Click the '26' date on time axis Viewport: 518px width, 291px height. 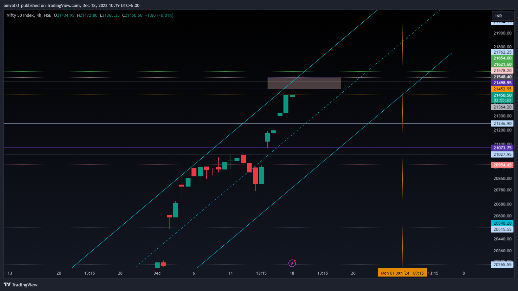click(x=353, y=273)
